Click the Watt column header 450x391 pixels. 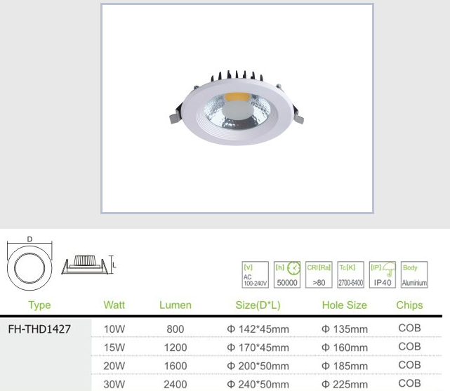pyautogui.click(x=114, y=305)
